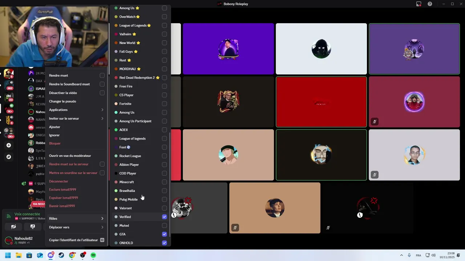
Task: Tick the Désactiver la vidéo checkbox
Action: 102,93
